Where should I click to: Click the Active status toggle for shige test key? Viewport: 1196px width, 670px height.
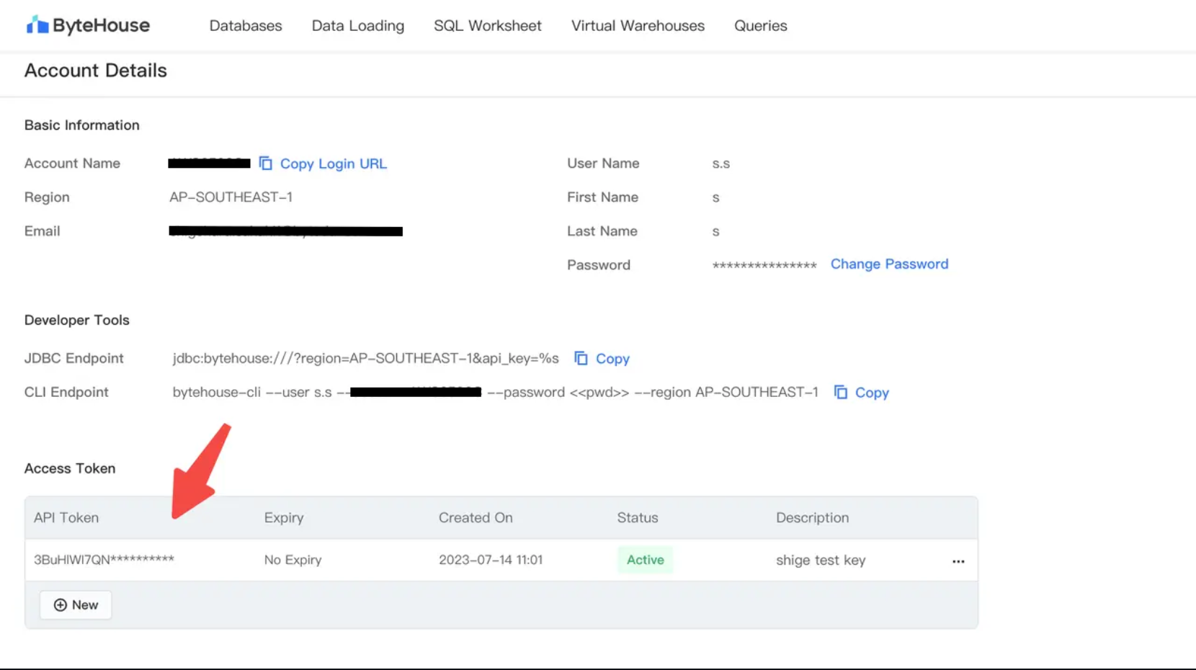pos(645,560)
